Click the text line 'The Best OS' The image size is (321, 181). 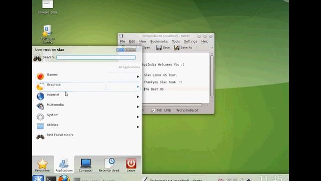(x=153, y=89)
